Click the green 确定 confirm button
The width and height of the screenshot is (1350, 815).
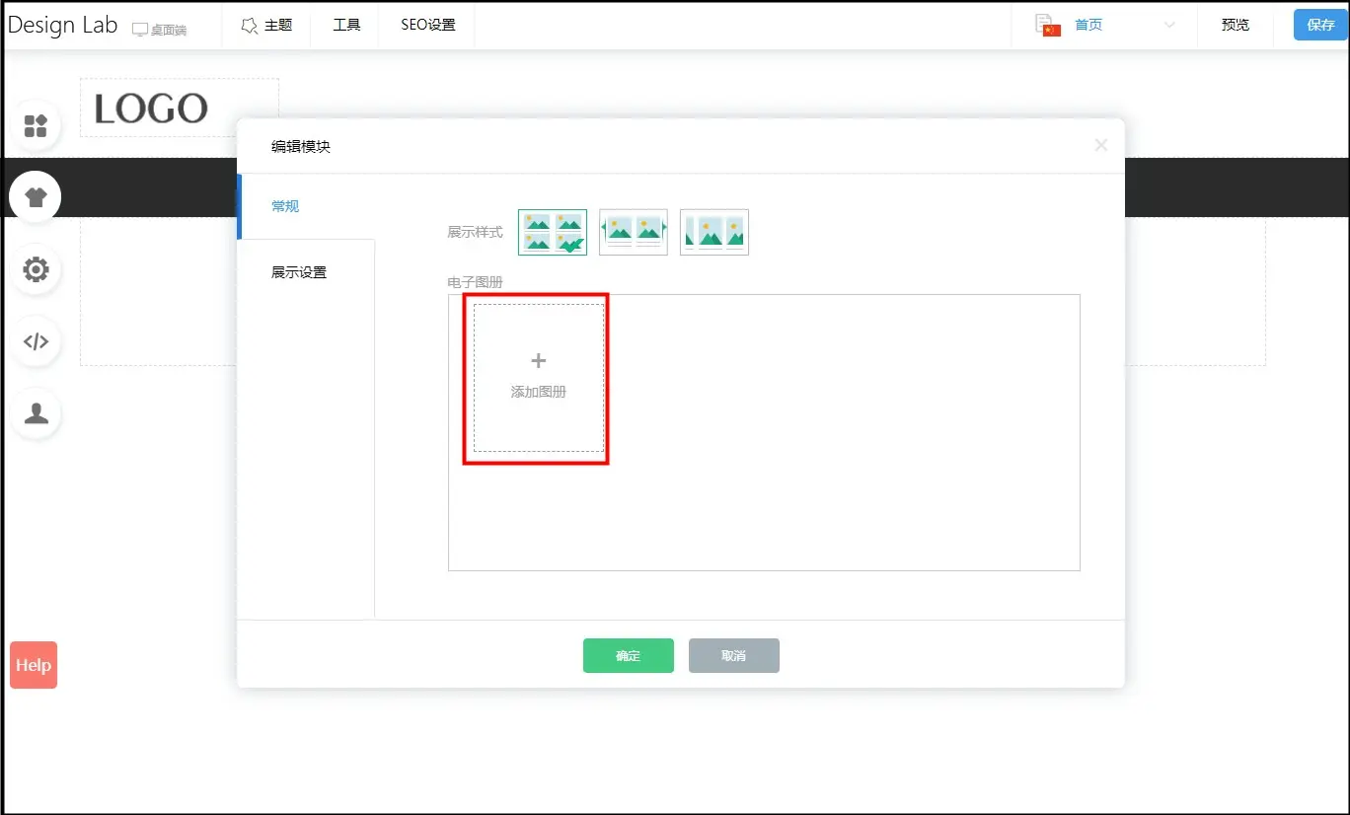[x=628, y=656]
